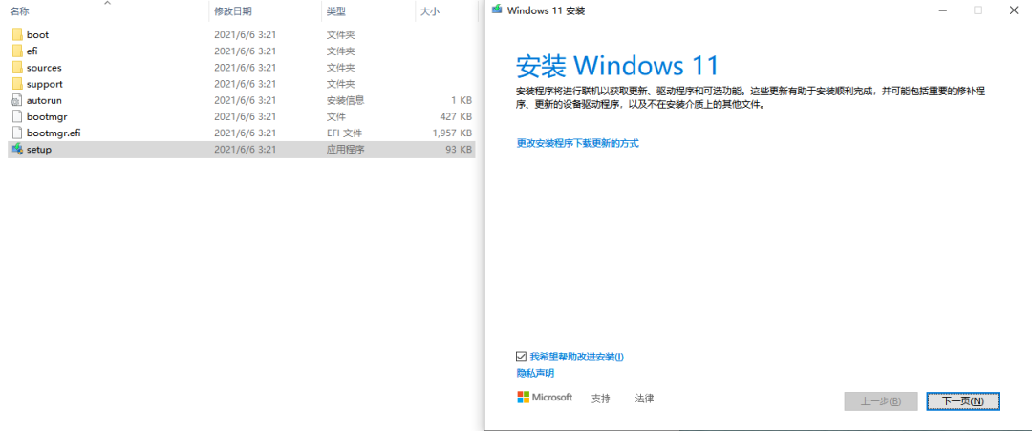
Task: Open the 隐私声明 privacy statement link
Action: pyautogui.click(x=535, y=373)
